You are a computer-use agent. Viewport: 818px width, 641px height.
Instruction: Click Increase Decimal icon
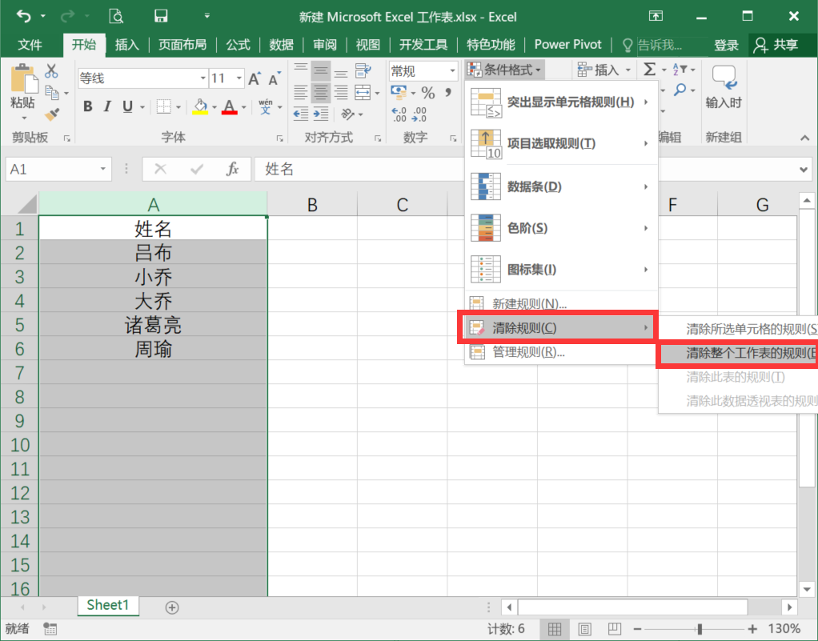pos(399,114)
